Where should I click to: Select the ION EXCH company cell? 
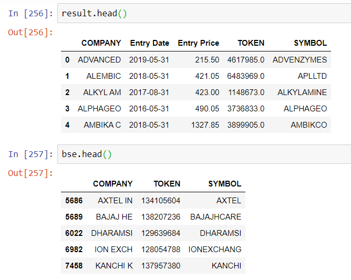(113, 250)
